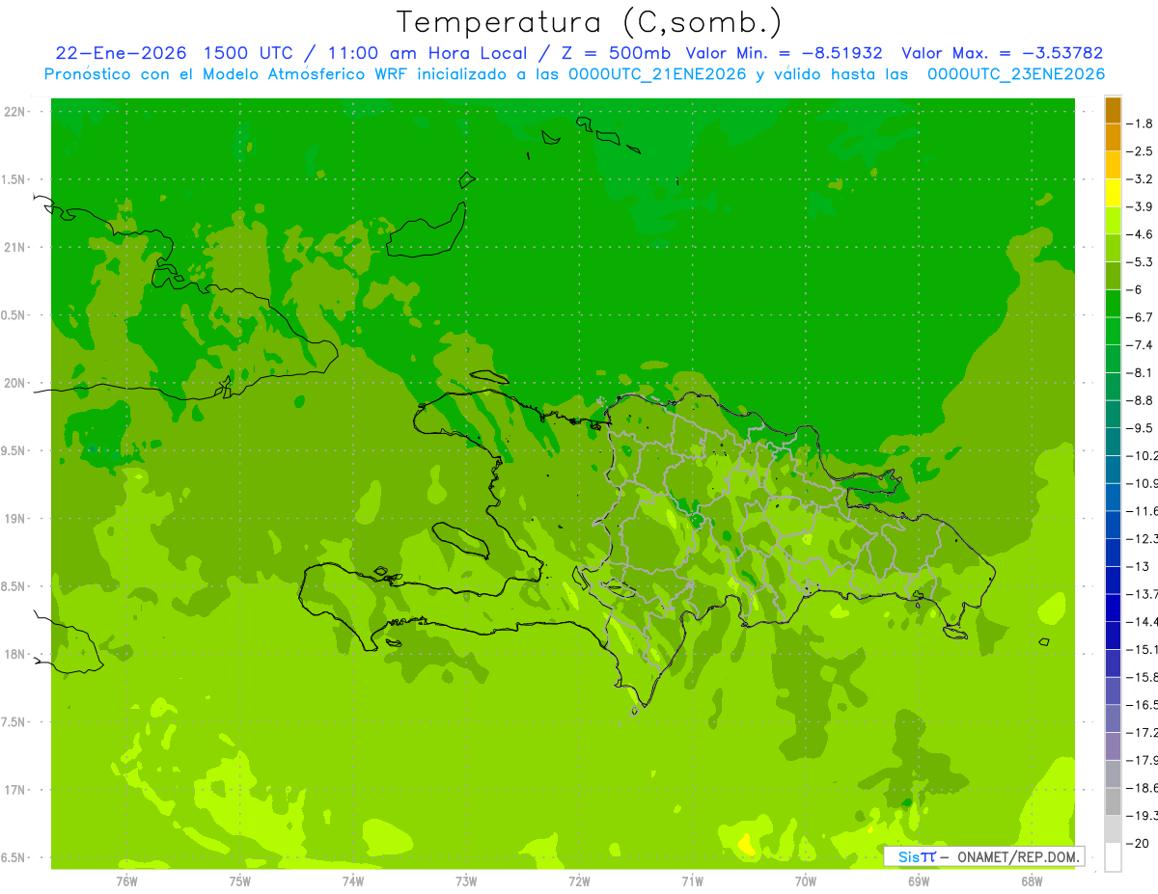Pick the bright yellow swatch between -3.2 and -3.9
Viewport: 1158px width, 894px height.
click(1113, 193)
